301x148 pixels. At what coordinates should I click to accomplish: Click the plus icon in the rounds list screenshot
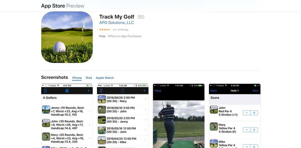144,91
